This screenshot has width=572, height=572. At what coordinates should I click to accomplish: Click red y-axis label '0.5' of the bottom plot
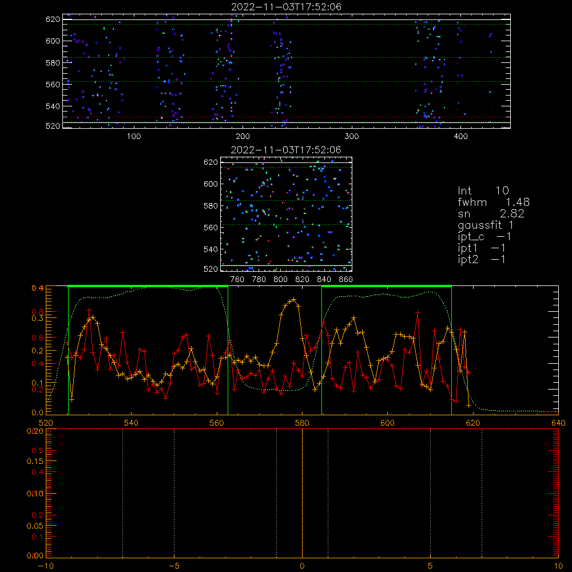point(38,451)
